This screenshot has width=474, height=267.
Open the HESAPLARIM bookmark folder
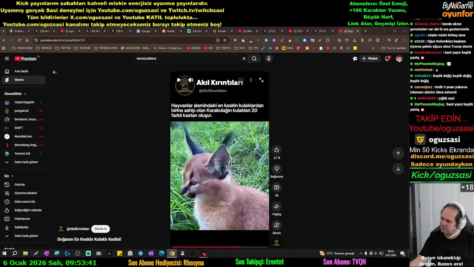click(x=22, y=48)
